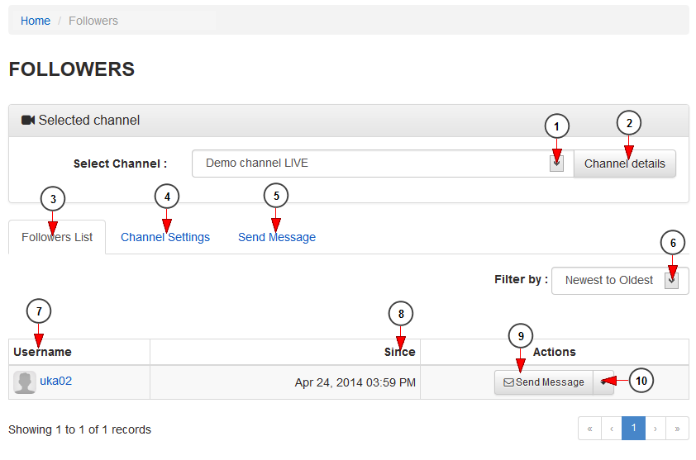This screenshot has width=696, height=460.
Task: Click the Username column header
Action: (43, 352)
